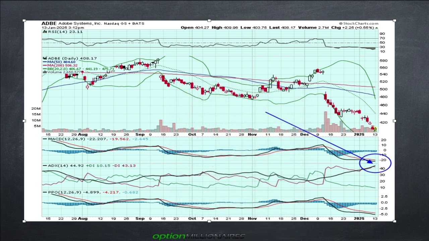This screenshot has width=429, height=241.
Task: Click the bottom-right corner selection handle
Action: click(395, 221)
